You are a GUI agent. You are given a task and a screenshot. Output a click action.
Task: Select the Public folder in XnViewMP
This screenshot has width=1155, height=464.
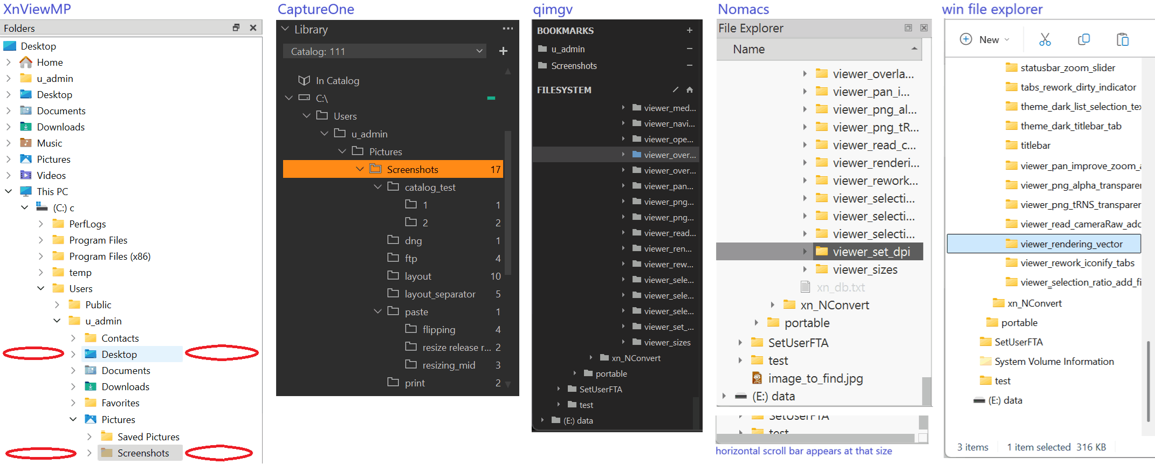point(98,305)
